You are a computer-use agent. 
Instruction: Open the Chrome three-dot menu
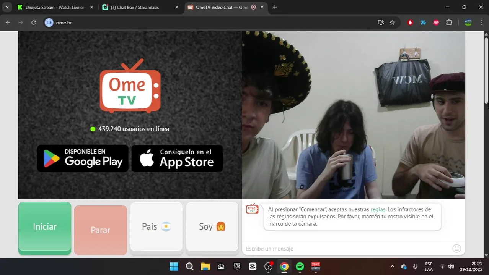click(x=481, y=23)
